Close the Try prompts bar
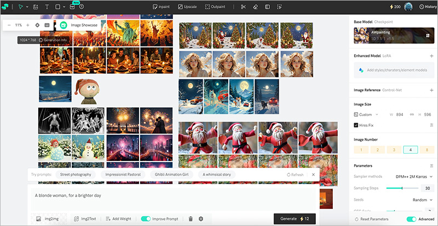Screen dimensions: 438x226 (313, 175)
